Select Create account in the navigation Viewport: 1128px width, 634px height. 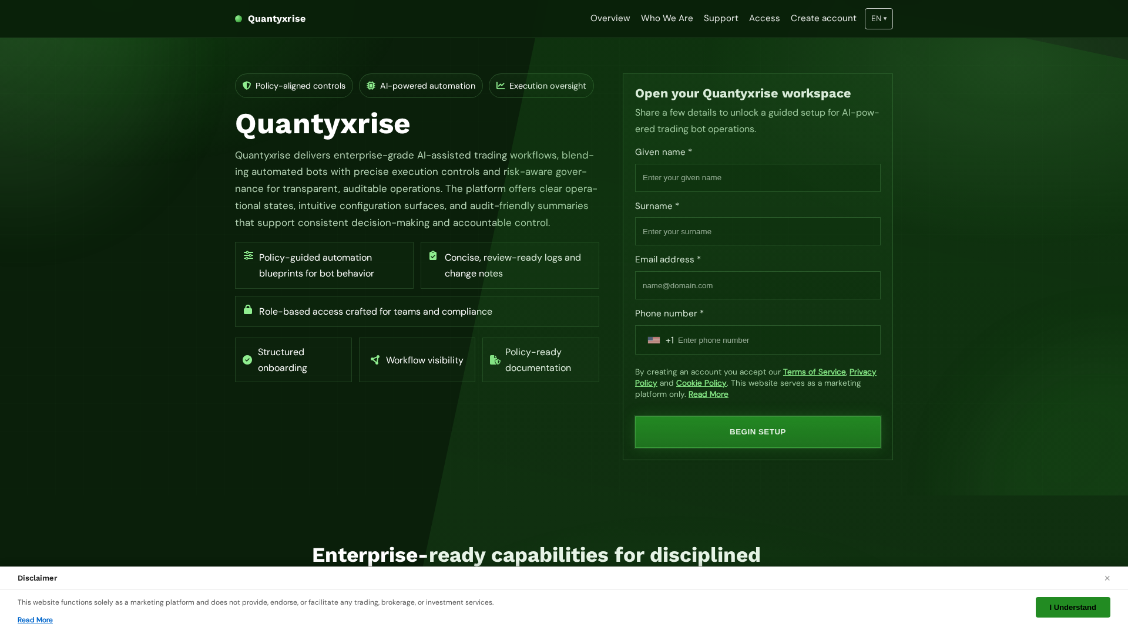point(823,19)
